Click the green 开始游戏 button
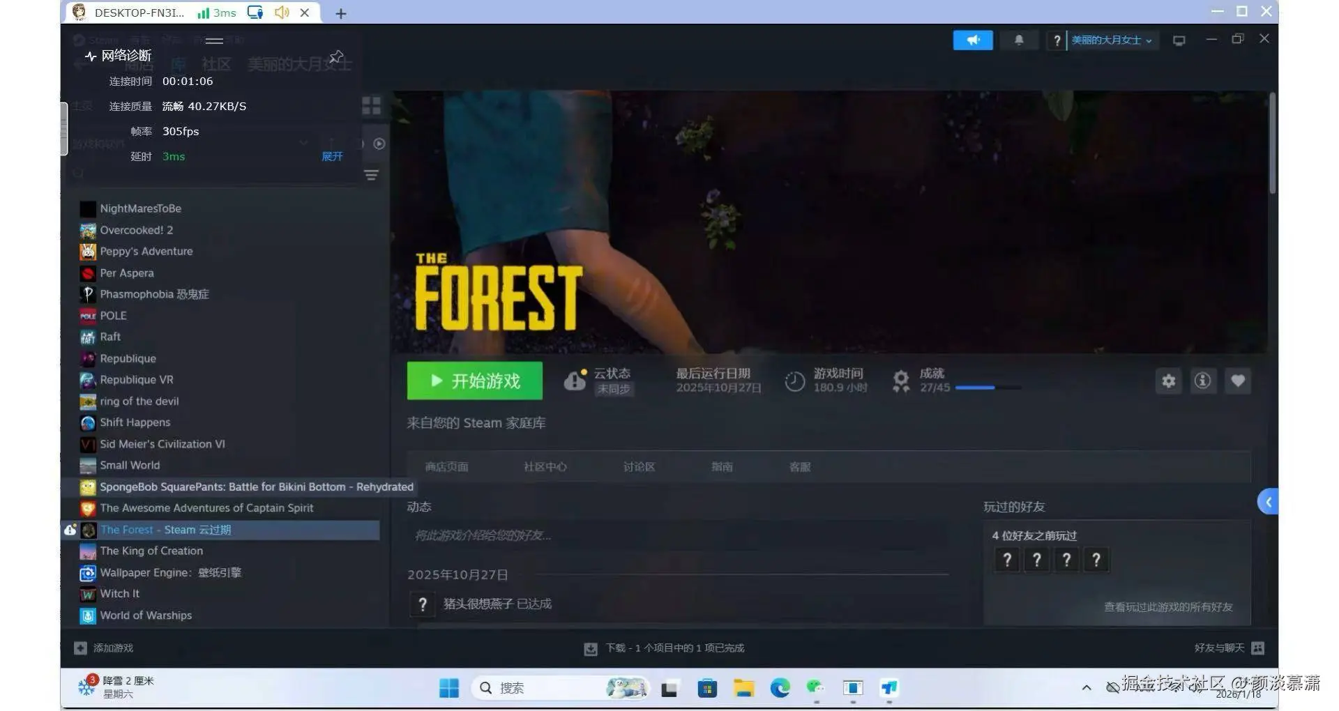1339x711 pixels. pyautogui.click(x=475, y=381)
